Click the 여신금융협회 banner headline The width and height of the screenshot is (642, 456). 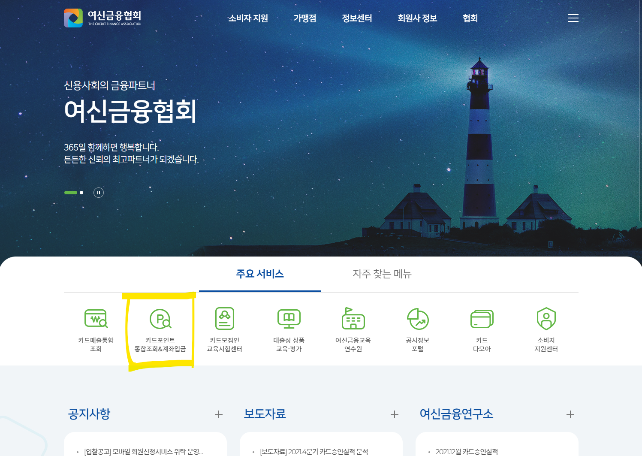pos(130,111)
